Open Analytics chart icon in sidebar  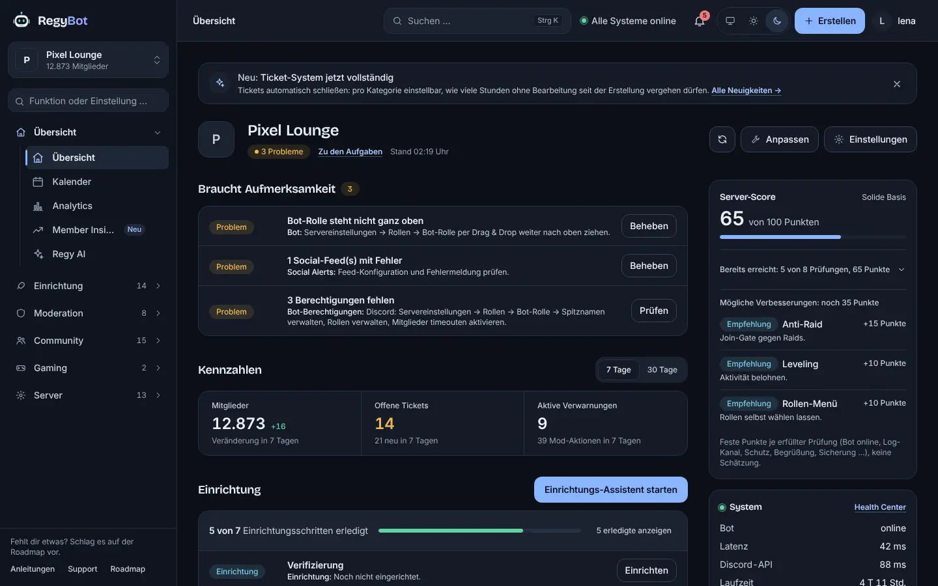pos(38,206)
